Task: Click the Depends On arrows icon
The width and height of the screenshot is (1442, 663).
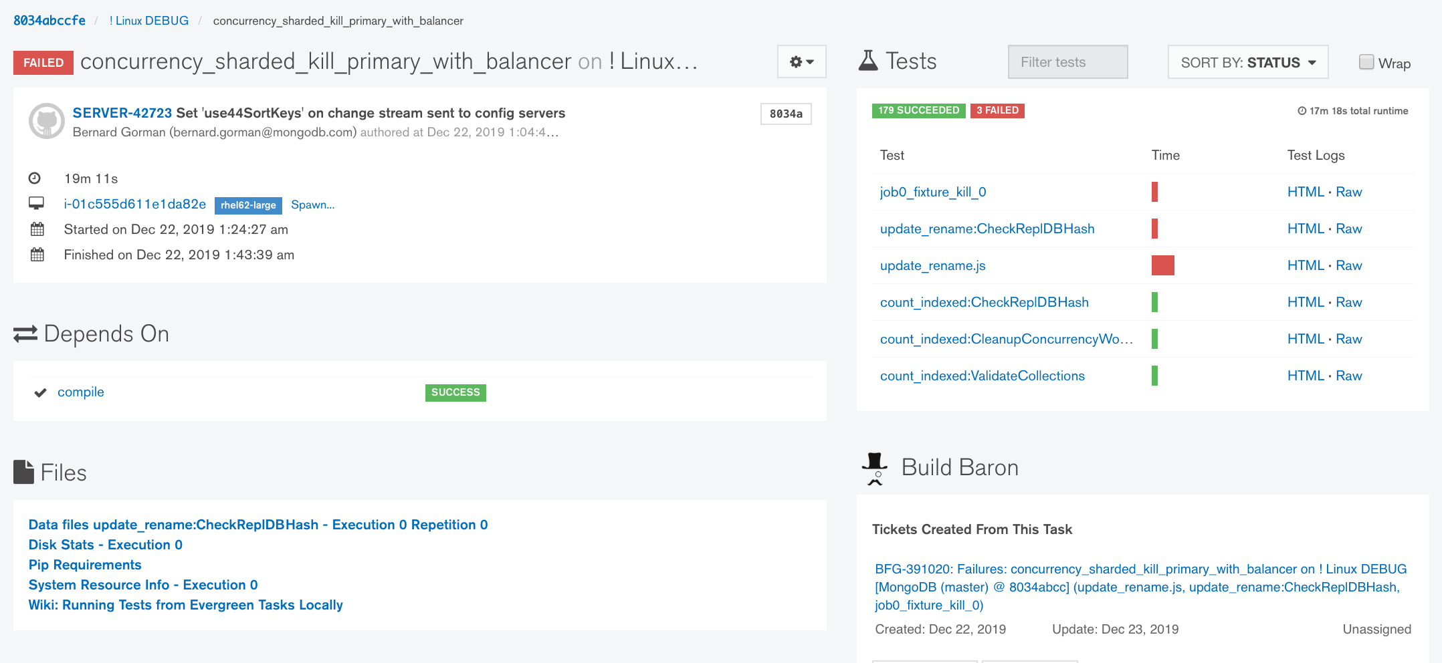Action: point(25,334)
